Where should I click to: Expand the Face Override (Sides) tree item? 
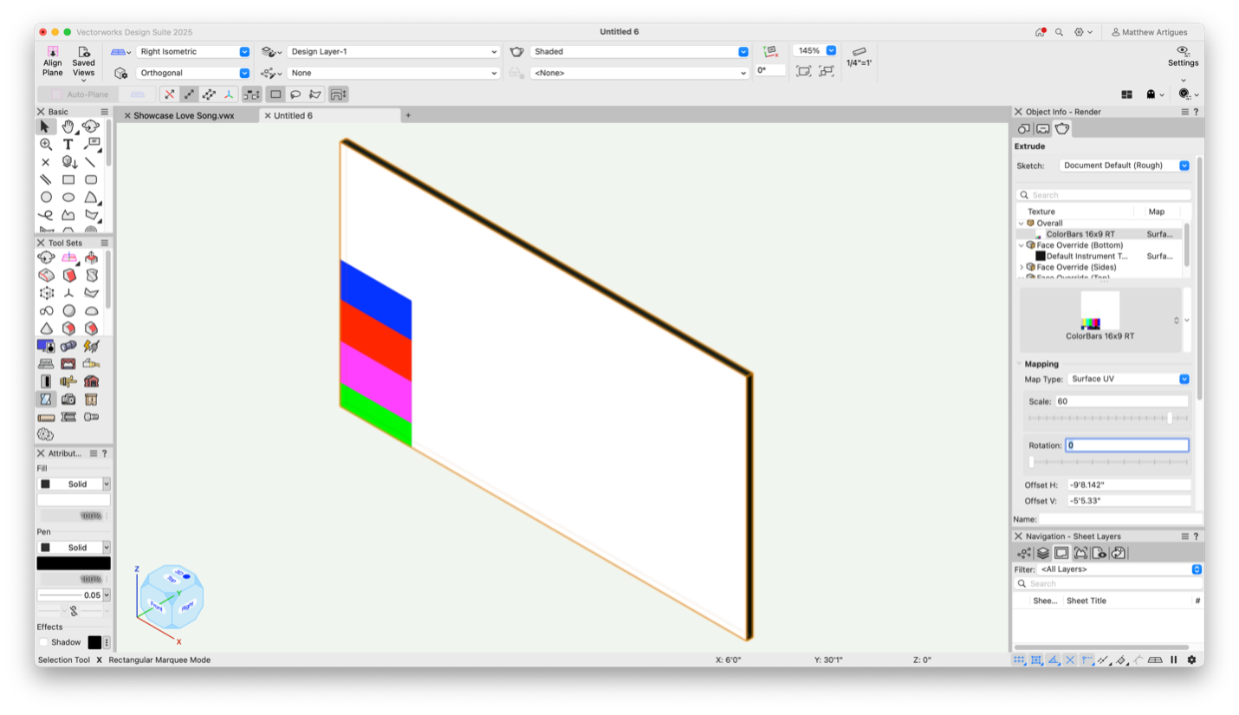1022,267
